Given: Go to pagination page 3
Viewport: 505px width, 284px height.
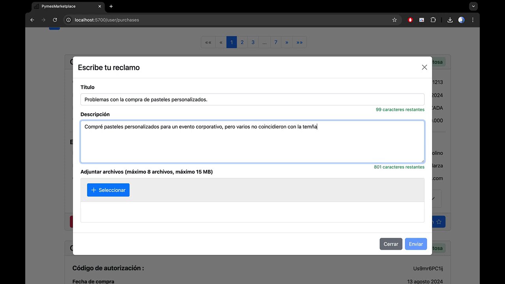Looking at the screenshot, I should tap(253, 42).
